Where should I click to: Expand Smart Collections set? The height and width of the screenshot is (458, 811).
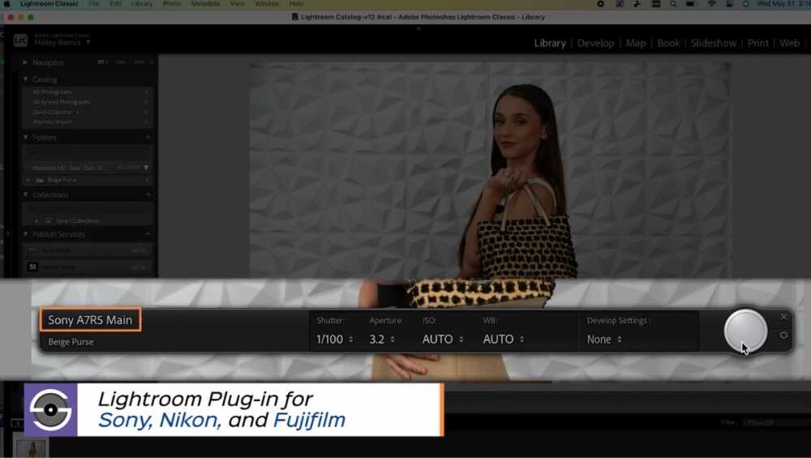[36, 220]
